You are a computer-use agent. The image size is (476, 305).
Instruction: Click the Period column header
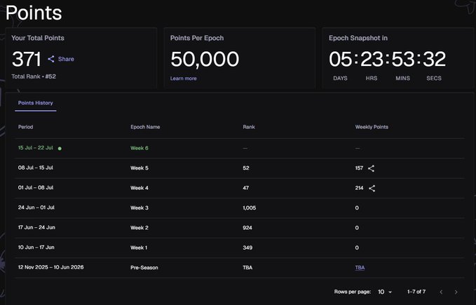pos(25,127)
